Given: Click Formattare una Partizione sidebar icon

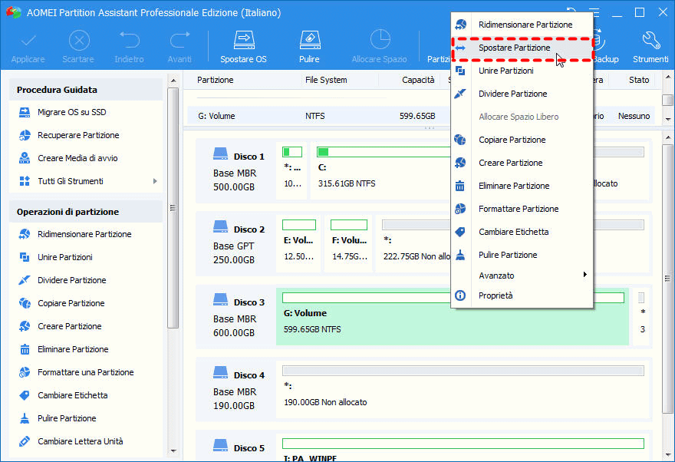Looking at the screenshot, I should point(25,372).
